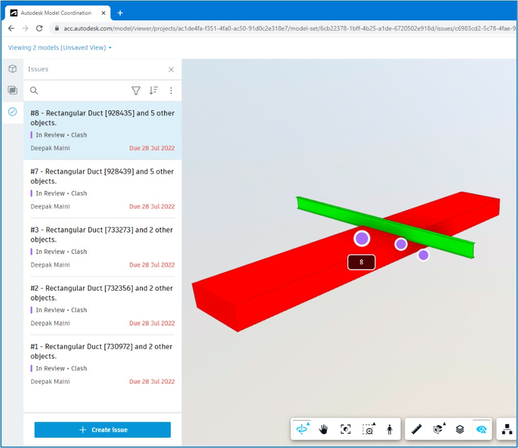The height and width of the screenshot is (448, 518).
Task: Open the Section analysis tool
Action: [x=439, y=430]
